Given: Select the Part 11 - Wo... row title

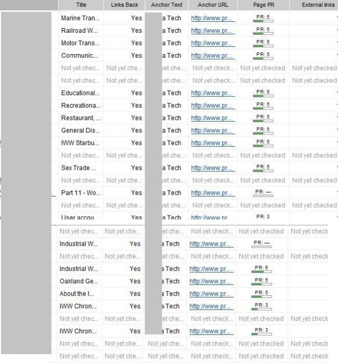Looking at the screenshot, I should 80,193.
